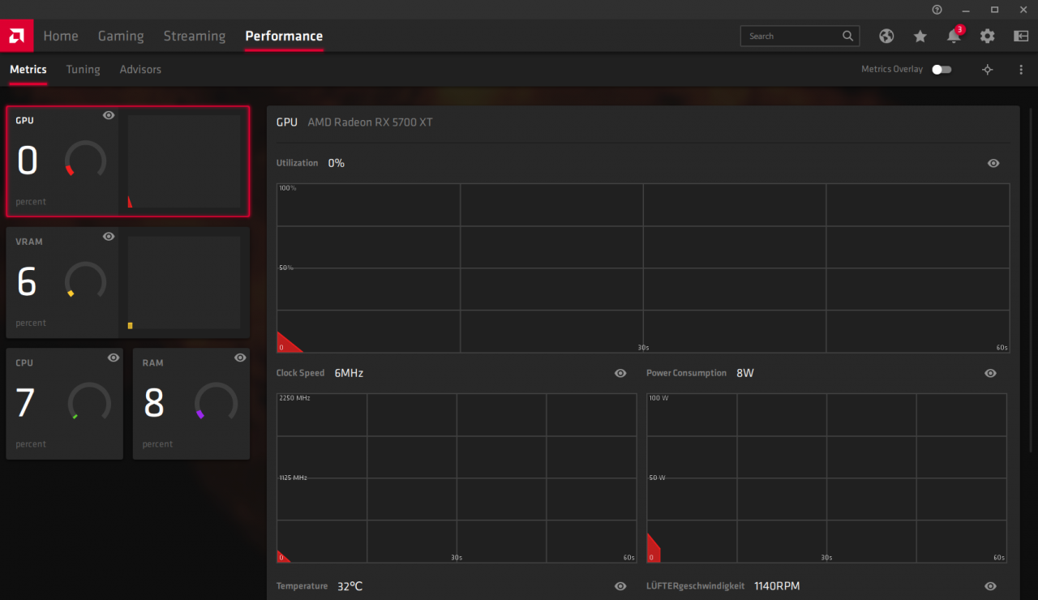Open the Tuning sub-tab
Screen dimensions: 1038x600
coord(84,70)
